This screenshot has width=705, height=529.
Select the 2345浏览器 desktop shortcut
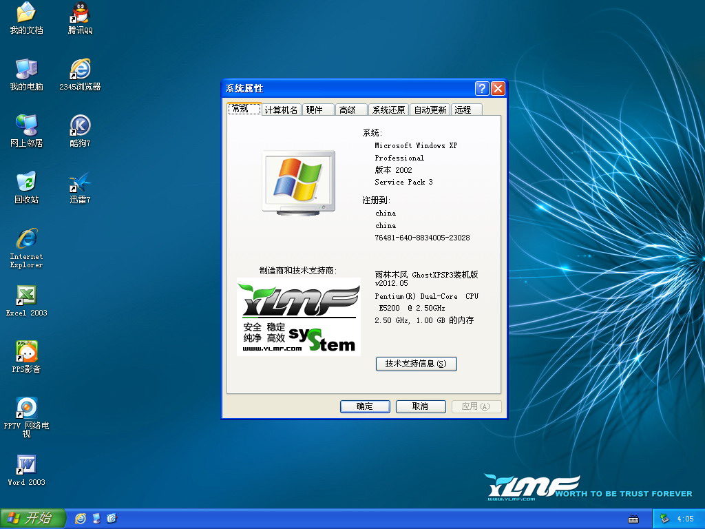tap(80, 70)
